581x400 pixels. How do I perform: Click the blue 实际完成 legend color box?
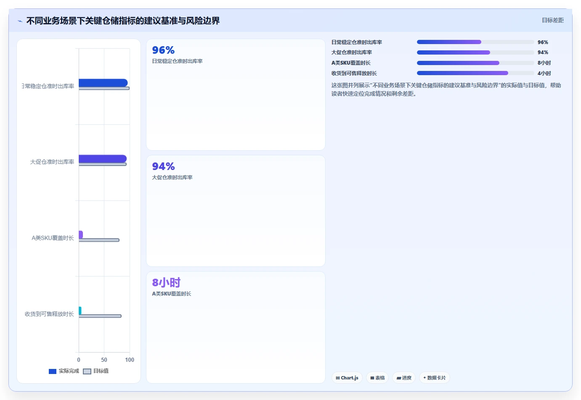tap(53, 371)
